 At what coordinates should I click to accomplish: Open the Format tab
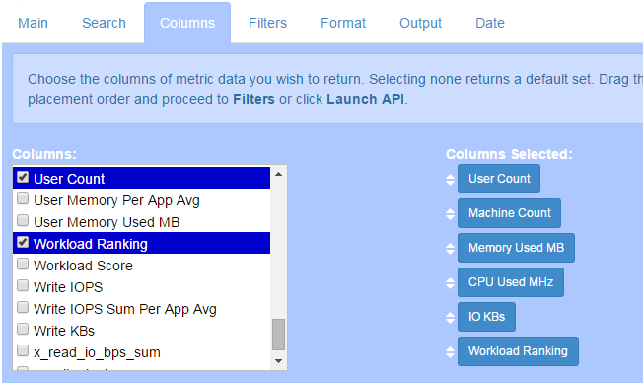point(343,23)
